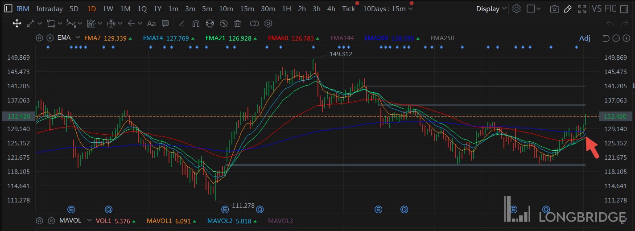The image size is (635, 231).
Task: Enter fullscreen chart mode
Action: pos(582,8)
